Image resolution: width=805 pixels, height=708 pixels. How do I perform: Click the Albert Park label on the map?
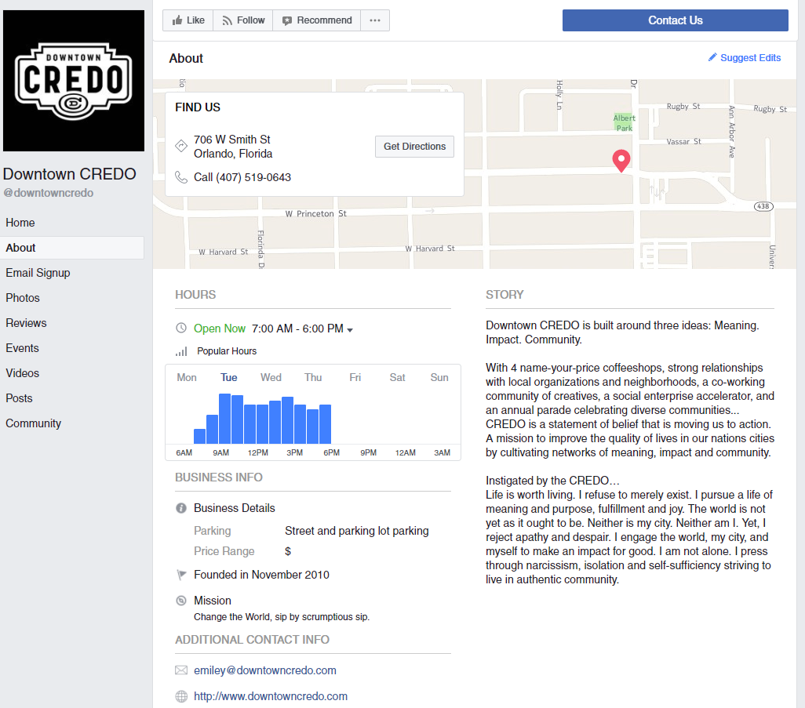tap(625, 123)
